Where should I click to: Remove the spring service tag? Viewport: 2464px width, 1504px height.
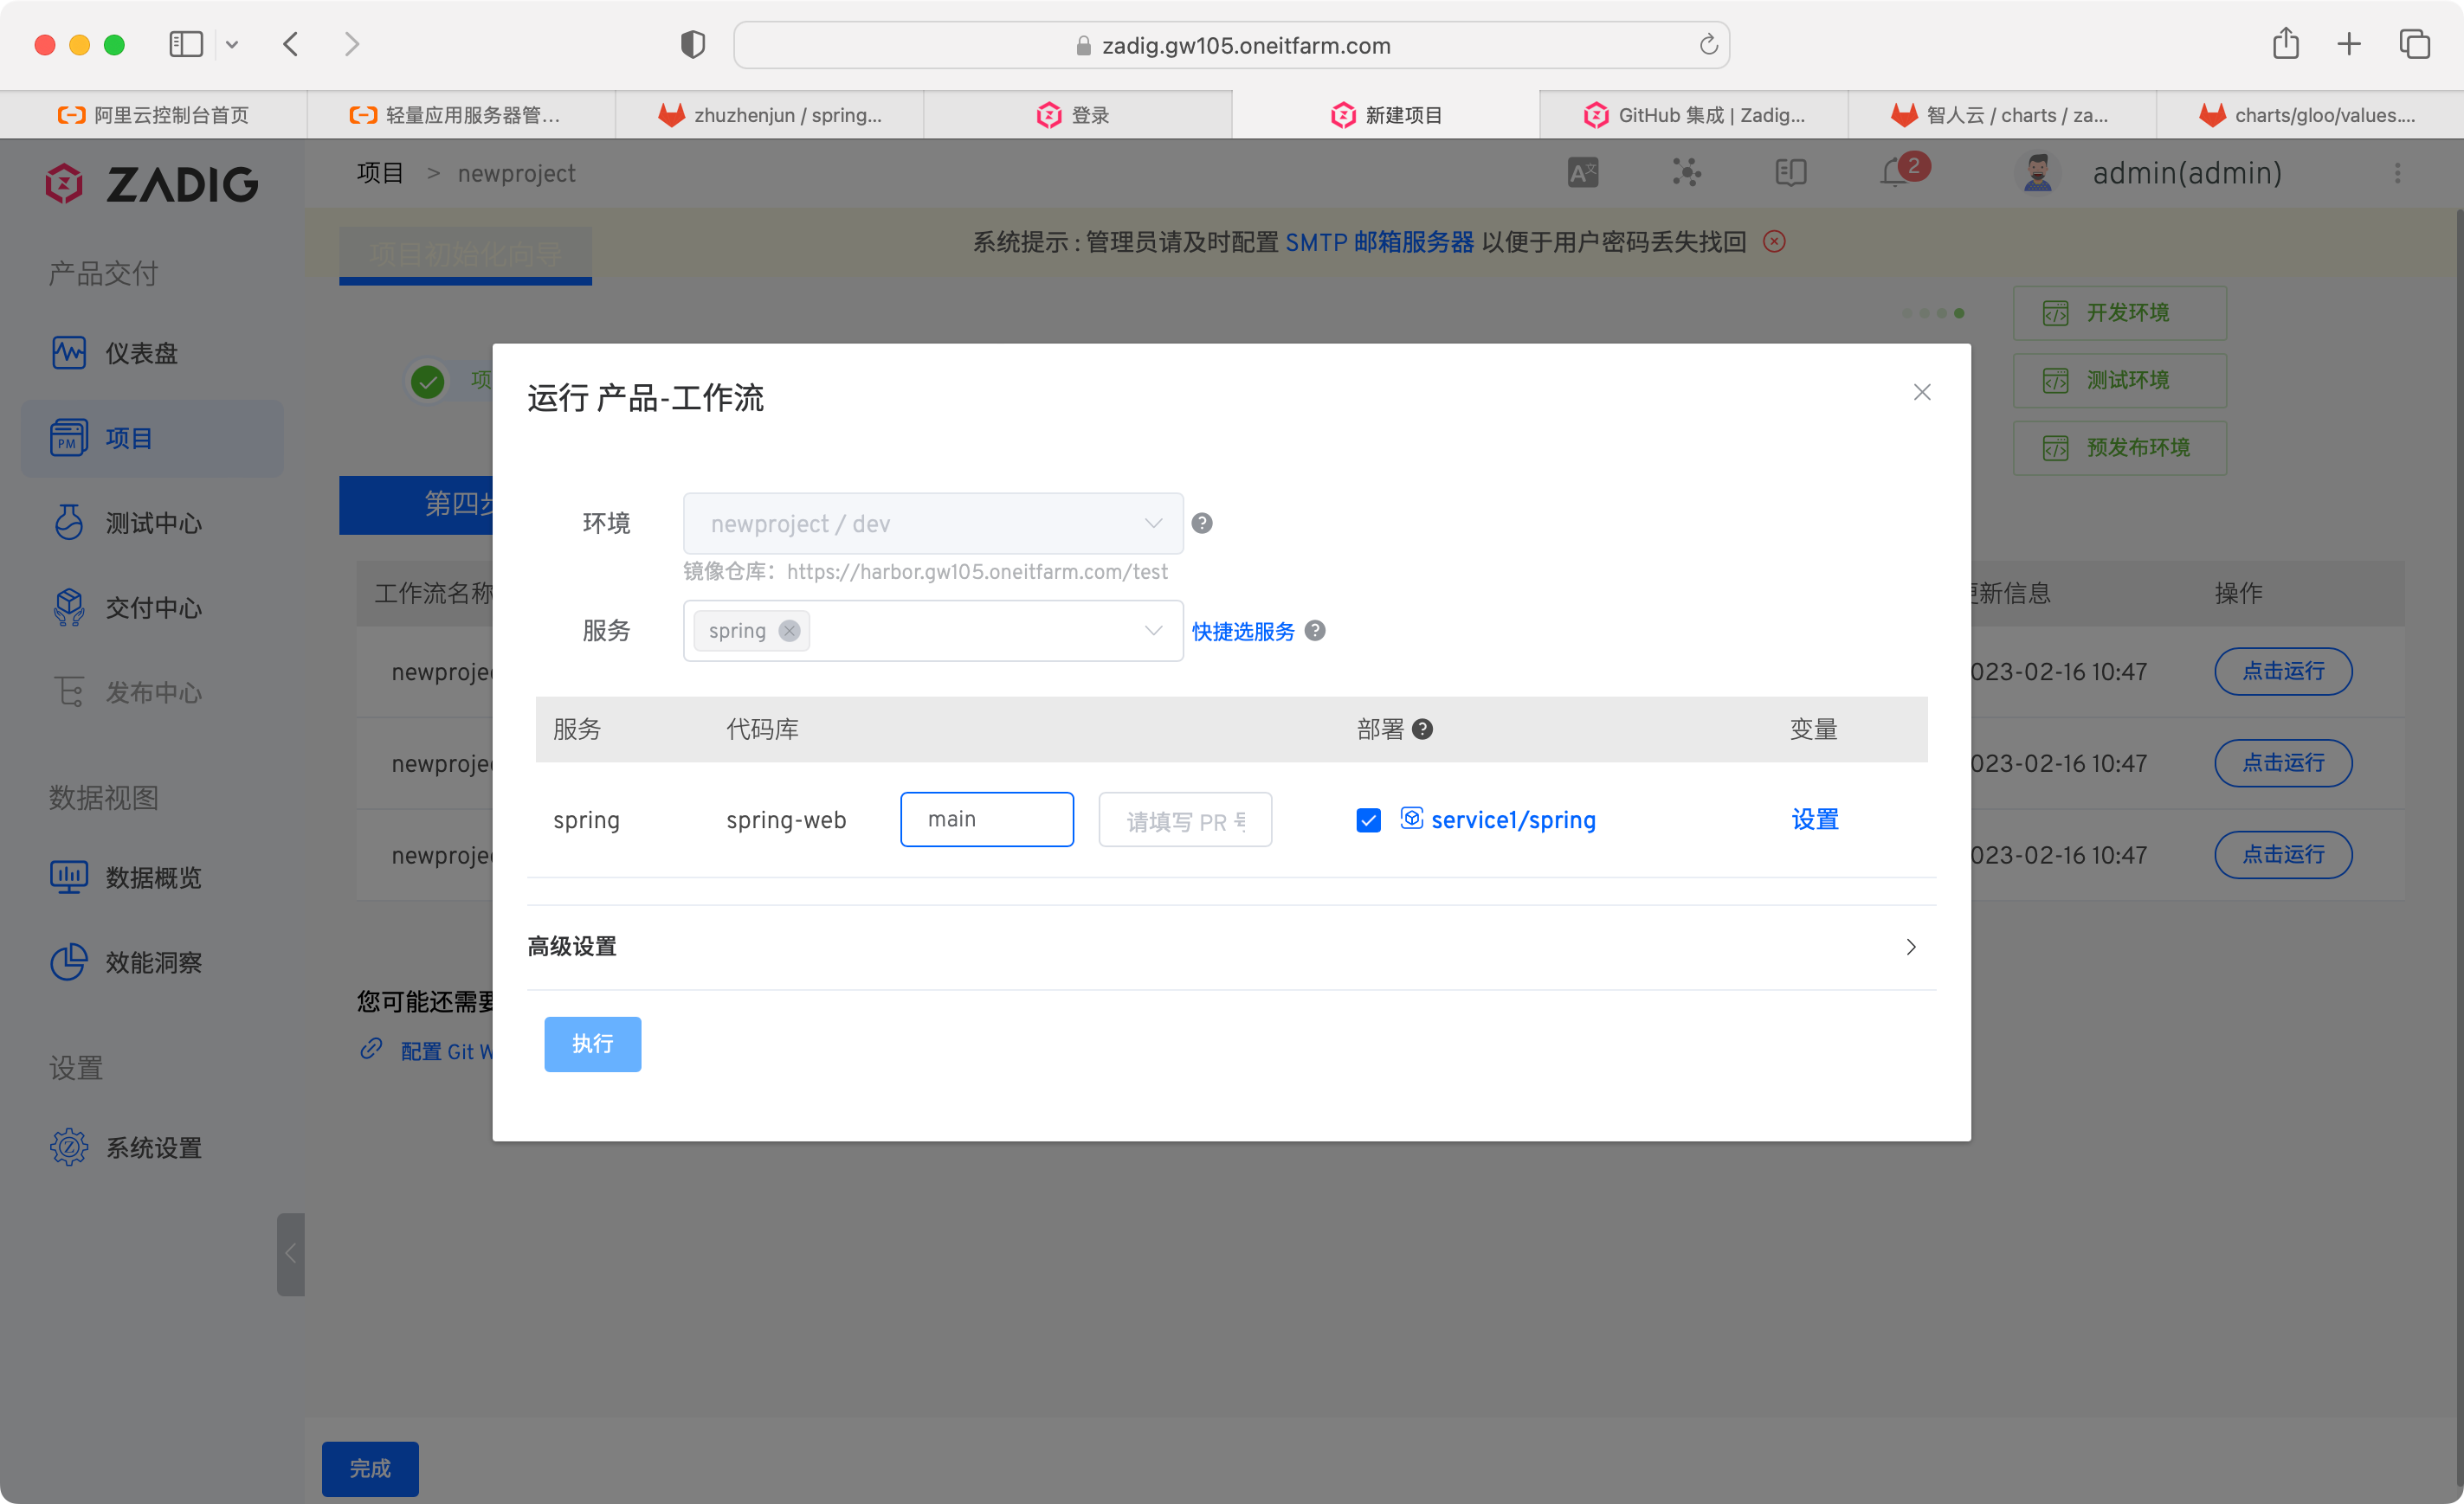tap(789, 631)
